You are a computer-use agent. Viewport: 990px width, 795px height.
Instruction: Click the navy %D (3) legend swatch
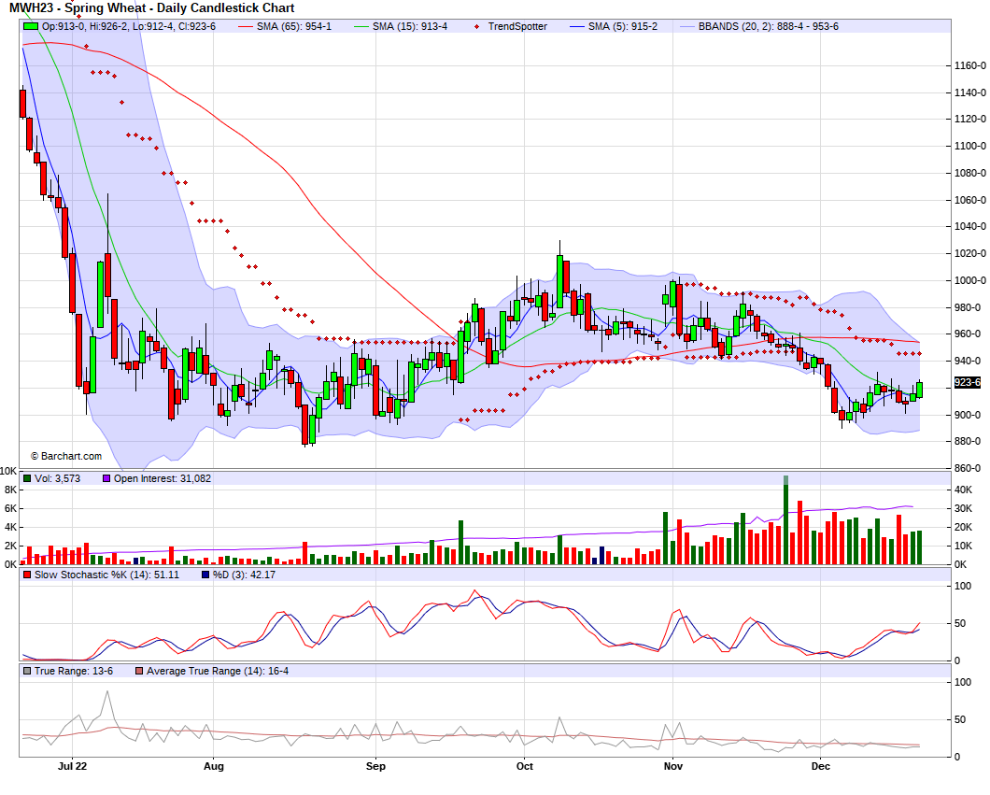tap(205, 575)
